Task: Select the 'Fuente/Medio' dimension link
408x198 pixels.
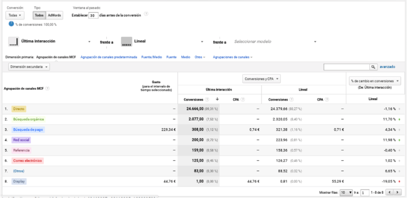Action: click(x=152, y=57)
